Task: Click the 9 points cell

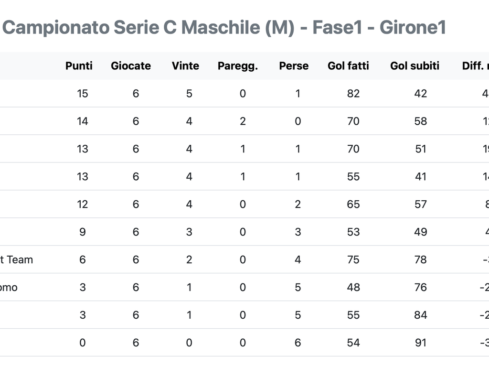Action: [x=82, y=232]
